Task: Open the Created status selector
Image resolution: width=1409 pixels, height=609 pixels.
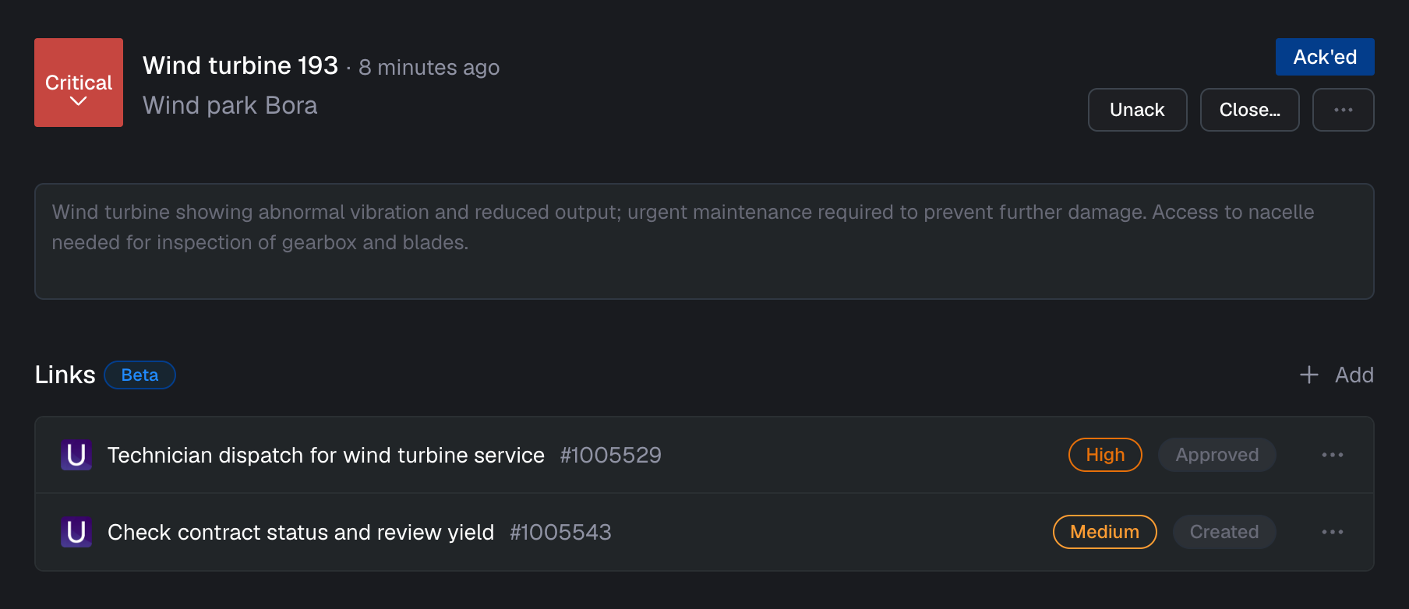Action: click(1224, 532)
